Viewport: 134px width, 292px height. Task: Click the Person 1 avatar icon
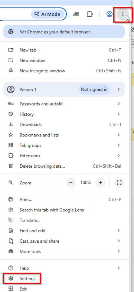11,89
